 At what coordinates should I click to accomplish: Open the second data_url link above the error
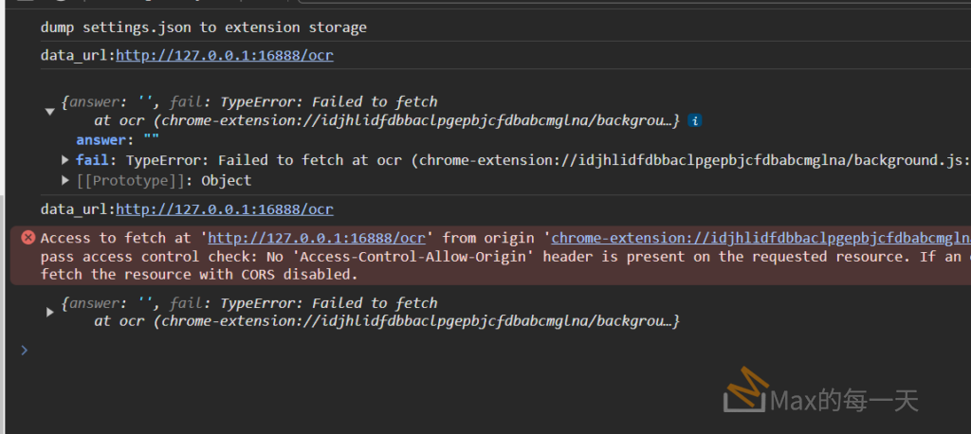pyautogui.click(x=224, y=208)
